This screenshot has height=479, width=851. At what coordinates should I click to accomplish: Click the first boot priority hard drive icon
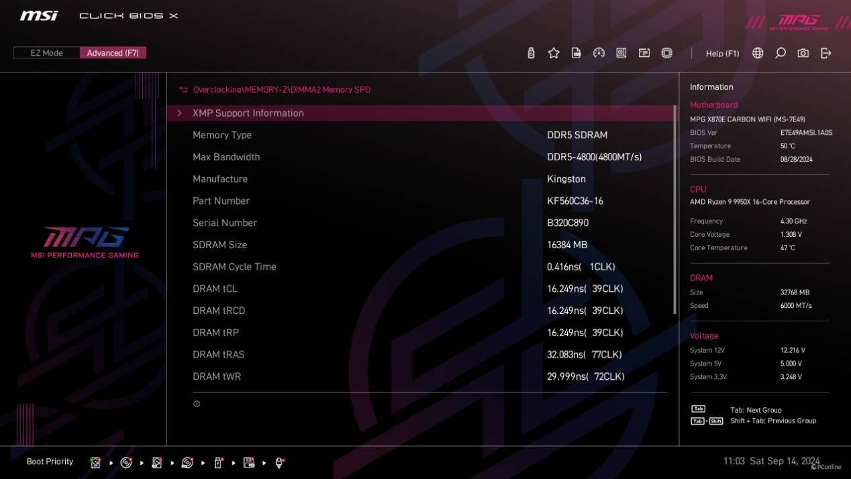96,462
